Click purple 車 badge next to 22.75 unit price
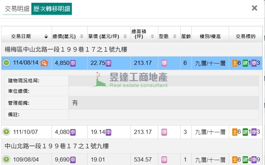Viewport: 265px width, 165px height. click(108, 63)
